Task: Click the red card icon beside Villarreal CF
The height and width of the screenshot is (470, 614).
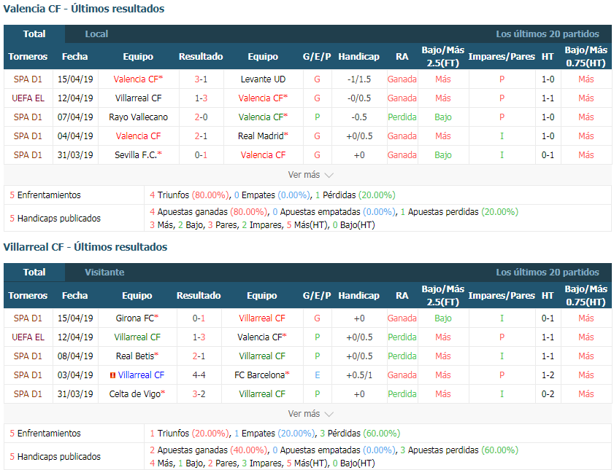Action: [x=112, y=375]
